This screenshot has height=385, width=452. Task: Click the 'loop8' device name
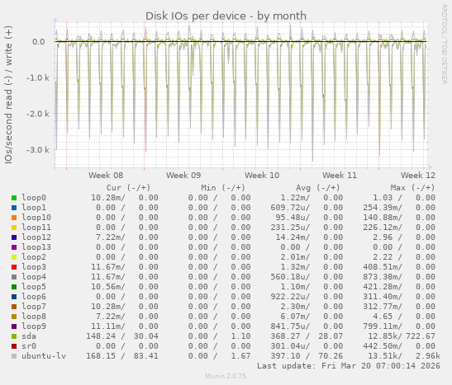pyautogui.click(x=34, y=317)
